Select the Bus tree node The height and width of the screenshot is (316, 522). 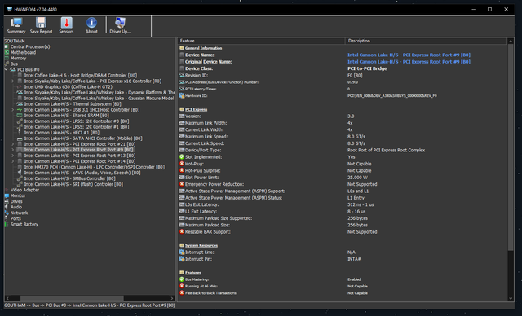click(x=14, y=64)
